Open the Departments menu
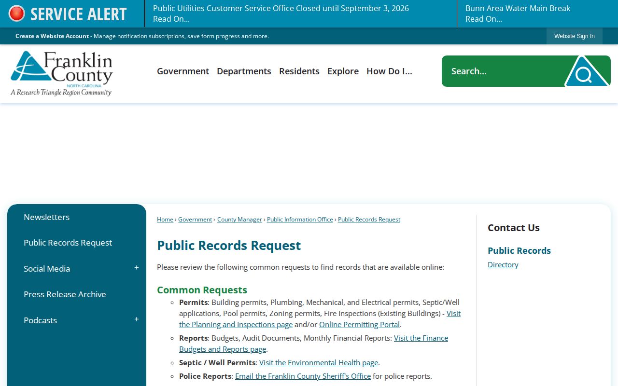The image size is (618, 386). (x=244, y=71)
